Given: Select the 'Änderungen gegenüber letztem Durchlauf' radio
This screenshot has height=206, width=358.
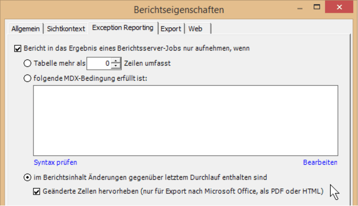Looking at the screenshot, I should point(28,177).
